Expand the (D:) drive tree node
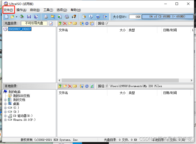This screenshot has height=144, width=196. [x=5, y=112]
